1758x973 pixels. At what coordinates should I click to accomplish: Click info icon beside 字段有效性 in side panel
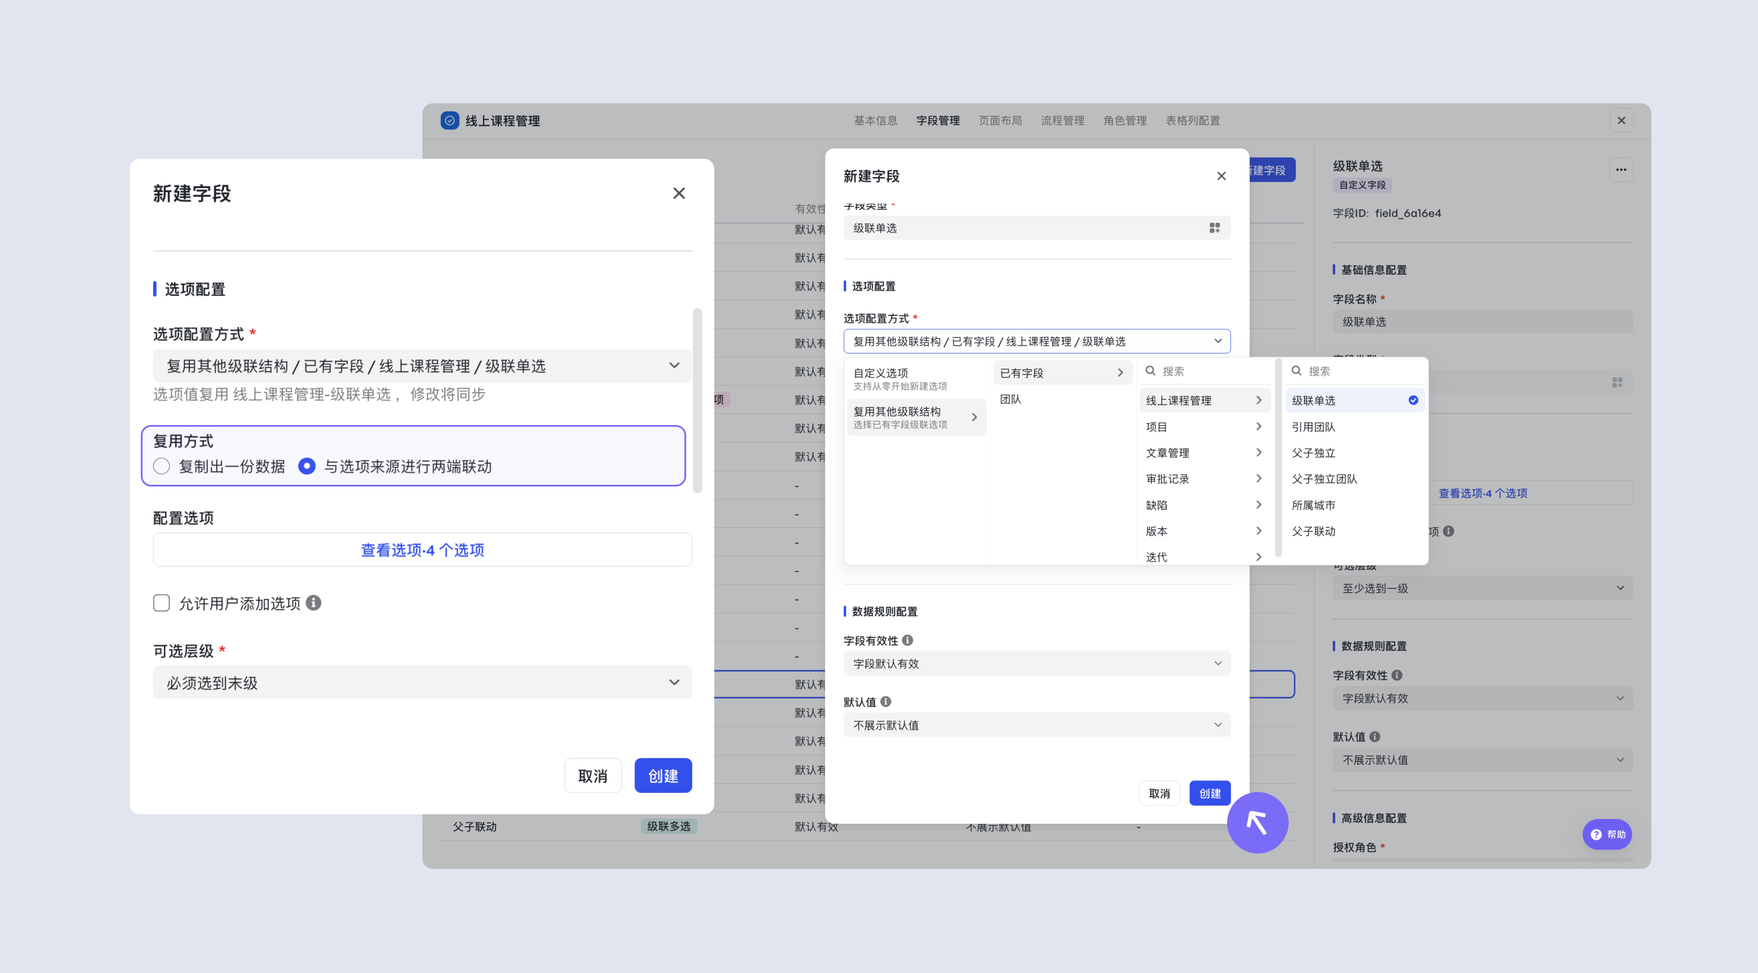pos(1397,675)
